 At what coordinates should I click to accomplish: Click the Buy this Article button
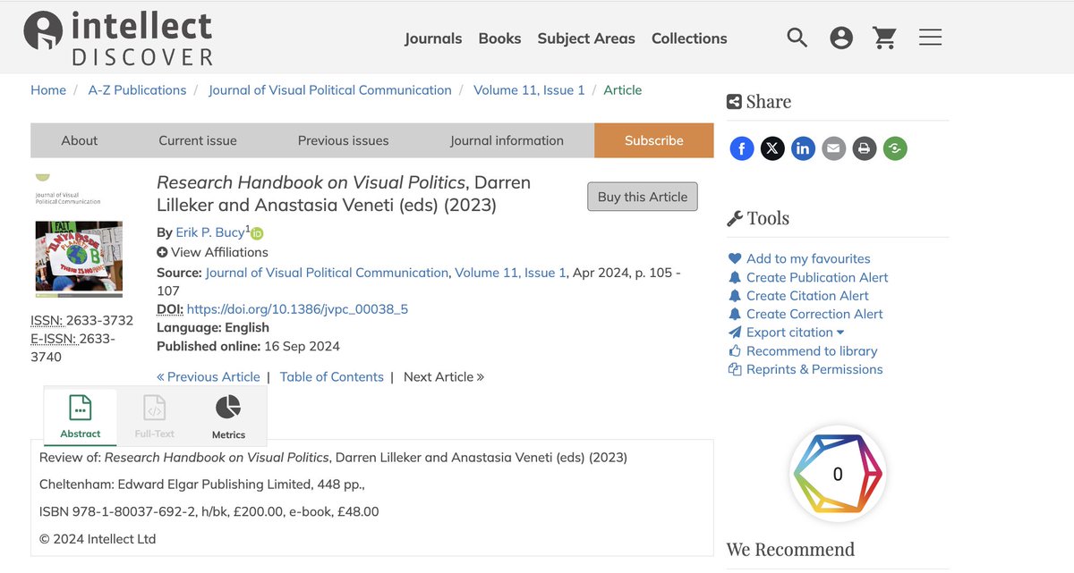(643, 197)
